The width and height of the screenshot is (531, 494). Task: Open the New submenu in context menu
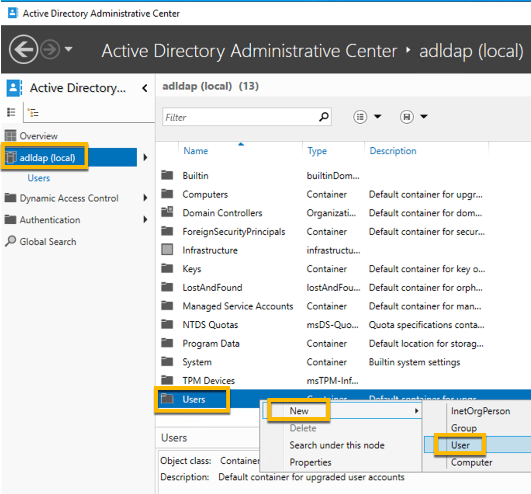[x=342, y=411]
